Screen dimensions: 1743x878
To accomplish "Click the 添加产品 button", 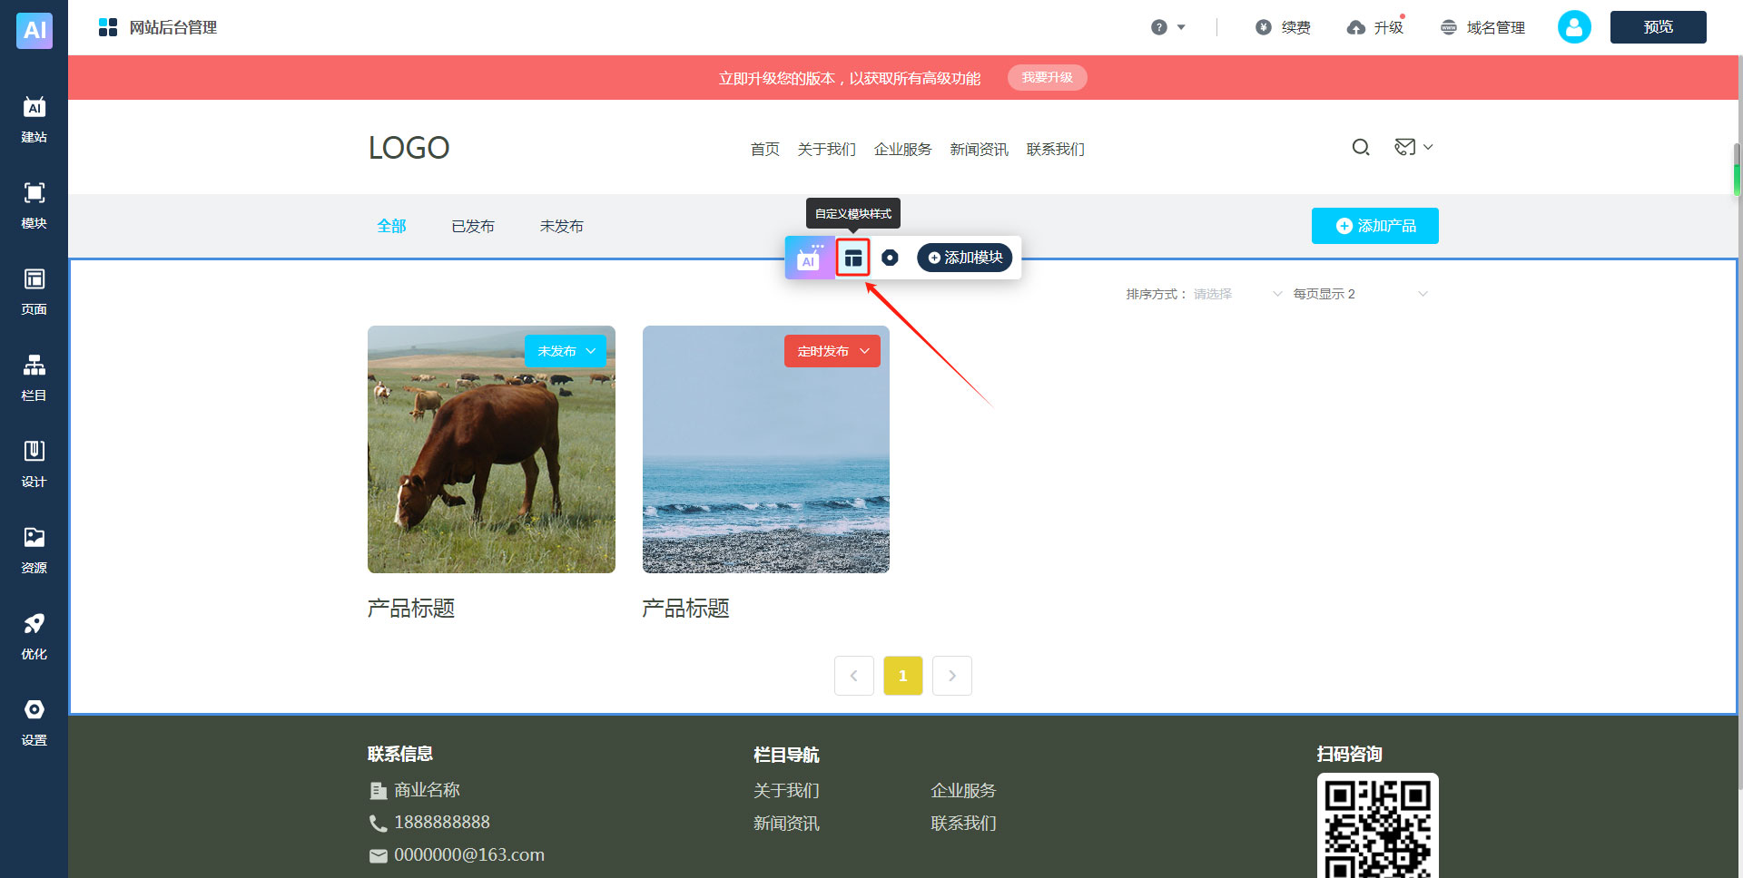I will pyautogui.click(x=1374, y=226).
